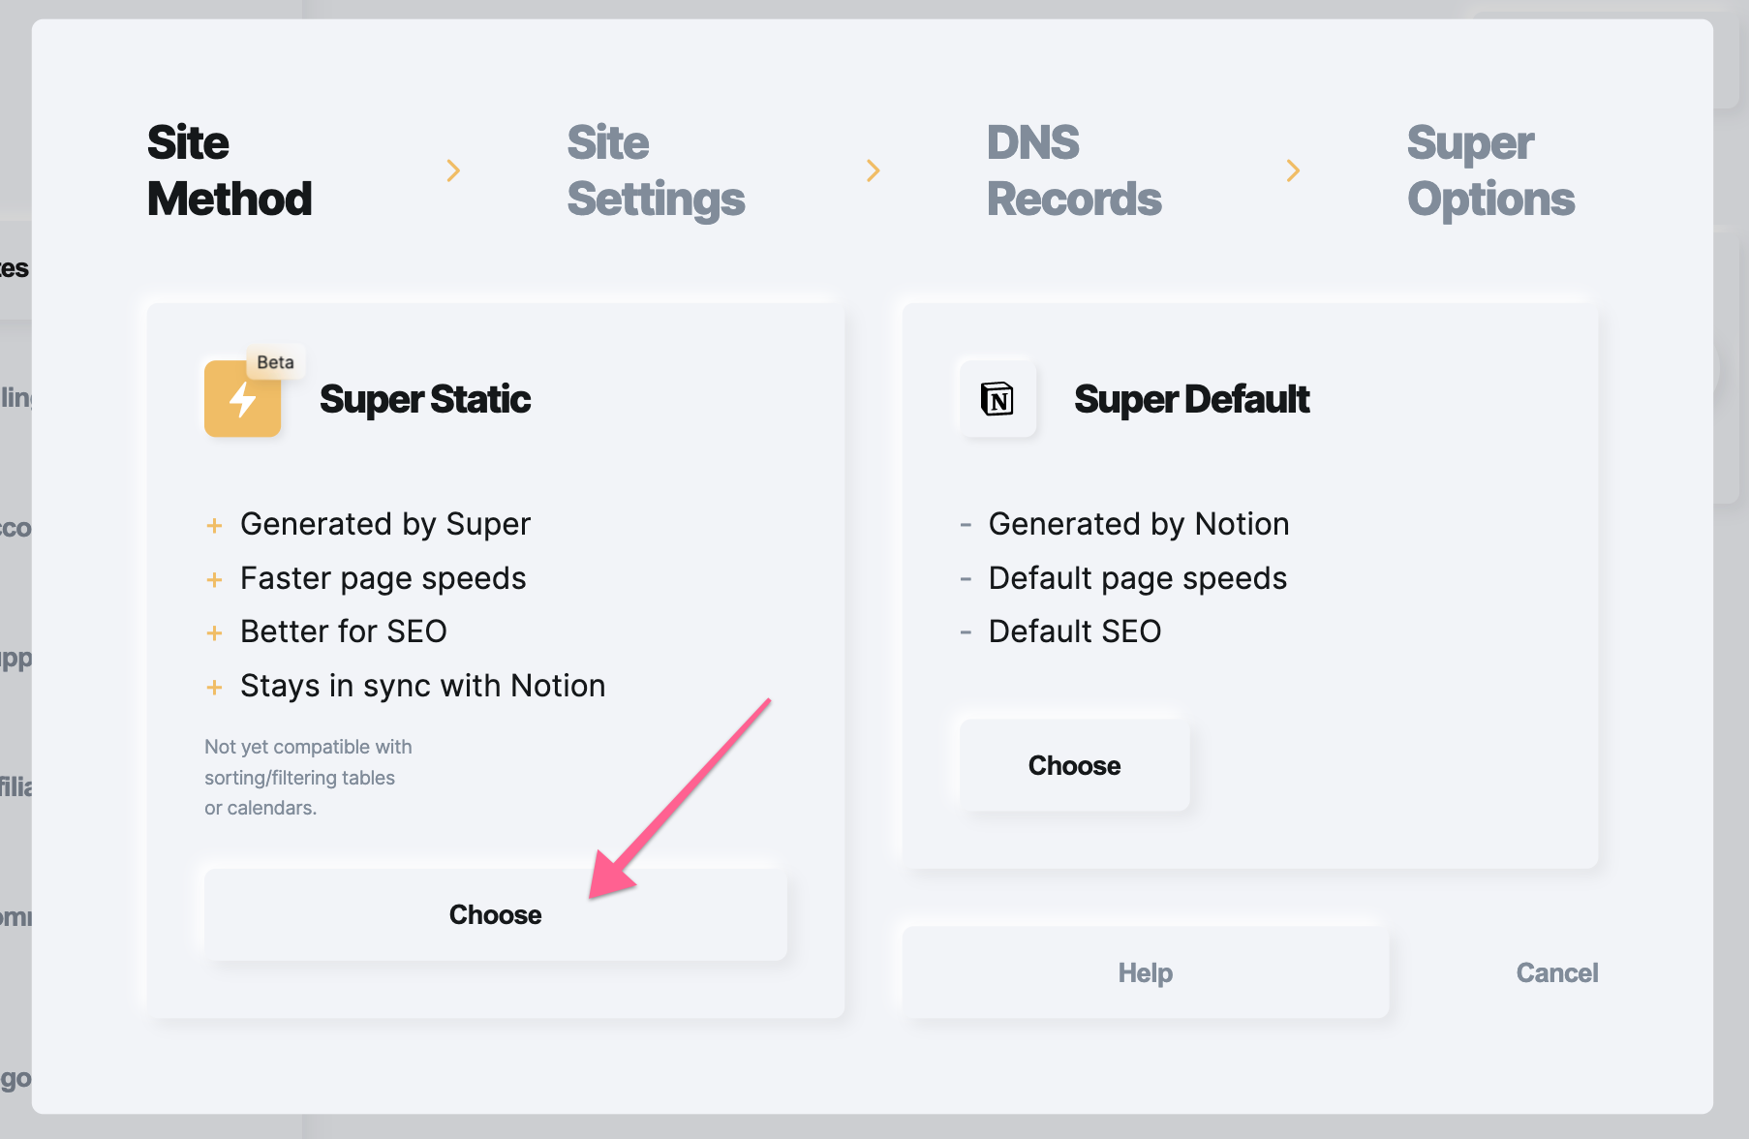Cancel the site setup dialog

[1556, 972]
